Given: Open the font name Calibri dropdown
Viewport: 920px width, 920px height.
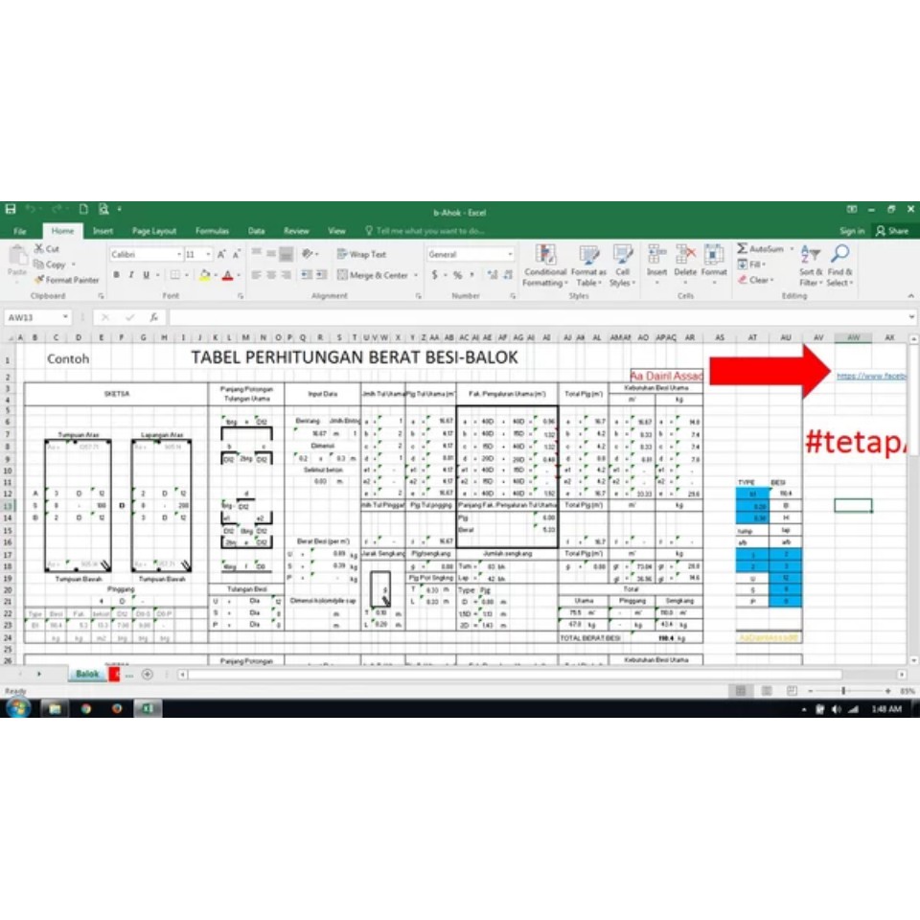Looking at the screenshot, I should tap(178, 254).
